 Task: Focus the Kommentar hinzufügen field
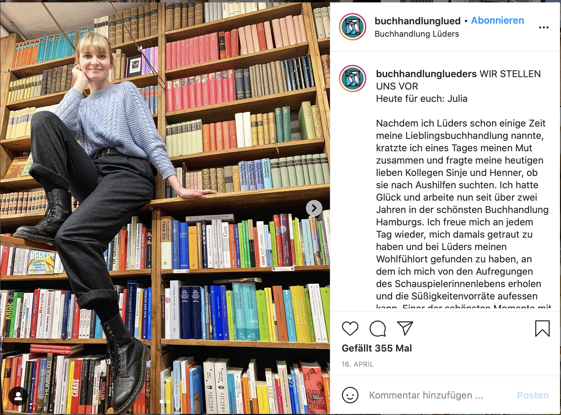(439, 395)
